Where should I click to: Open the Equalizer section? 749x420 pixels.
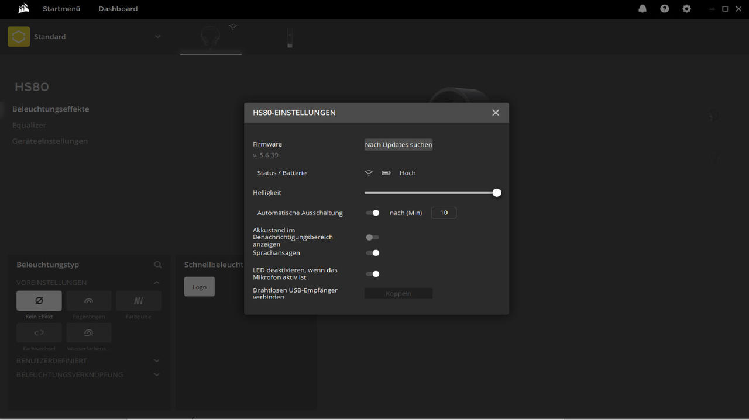[x=29, y=125]
